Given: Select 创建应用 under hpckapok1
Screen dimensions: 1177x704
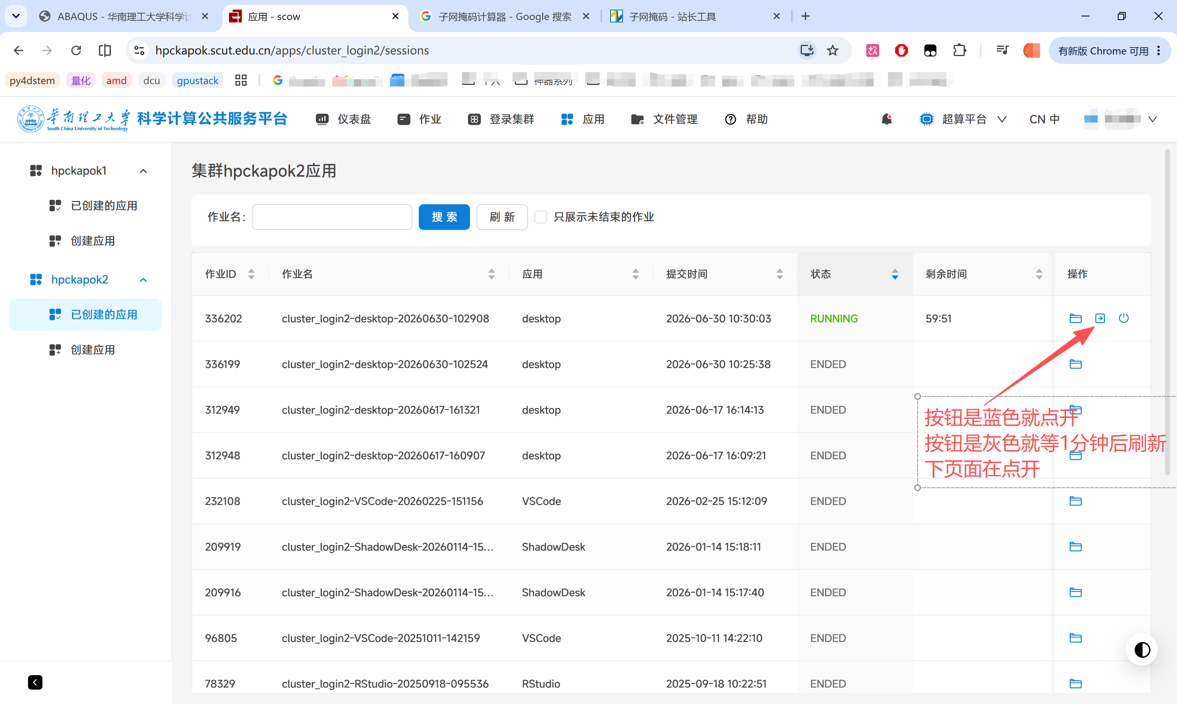Looking at the screenshot, I should pyautogui.click(x=86, y=241).
